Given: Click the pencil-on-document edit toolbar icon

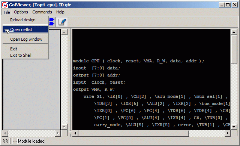Looking at the screenshot, I should point(62,22).
